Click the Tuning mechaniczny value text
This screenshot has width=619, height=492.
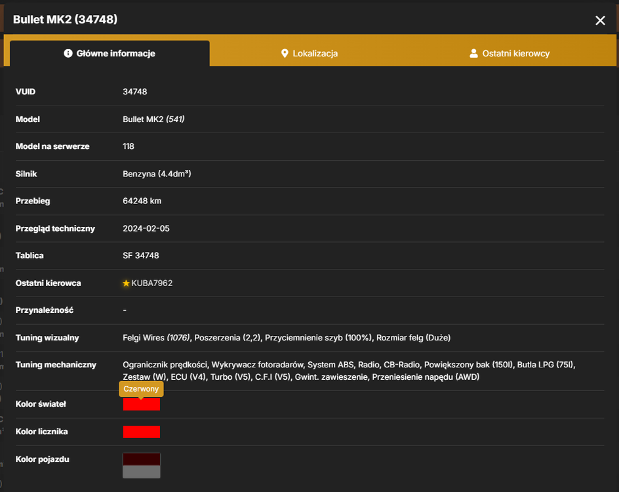point(349,371)
